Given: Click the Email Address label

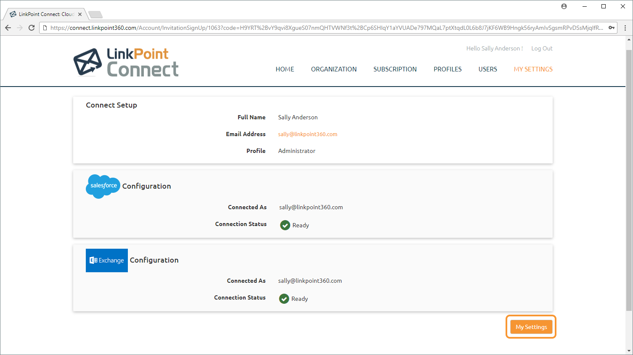Looking at the screenshot, I should pos(246,134).
